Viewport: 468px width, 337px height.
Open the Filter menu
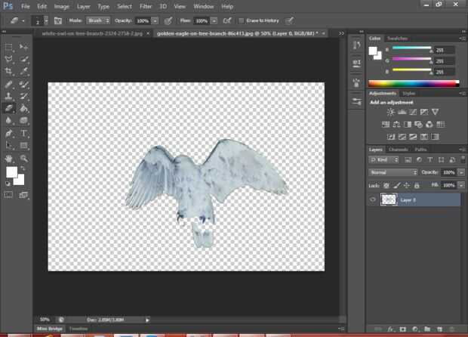coord(145,6)
